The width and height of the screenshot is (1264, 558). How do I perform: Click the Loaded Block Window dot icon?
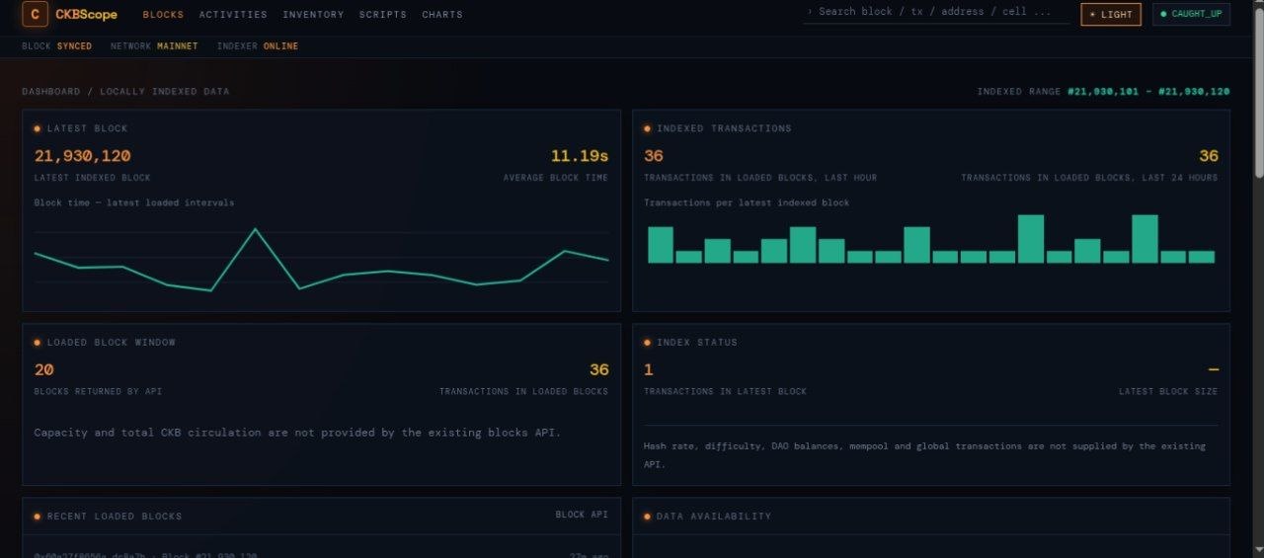pyautogui.click(x=38, y=343)
